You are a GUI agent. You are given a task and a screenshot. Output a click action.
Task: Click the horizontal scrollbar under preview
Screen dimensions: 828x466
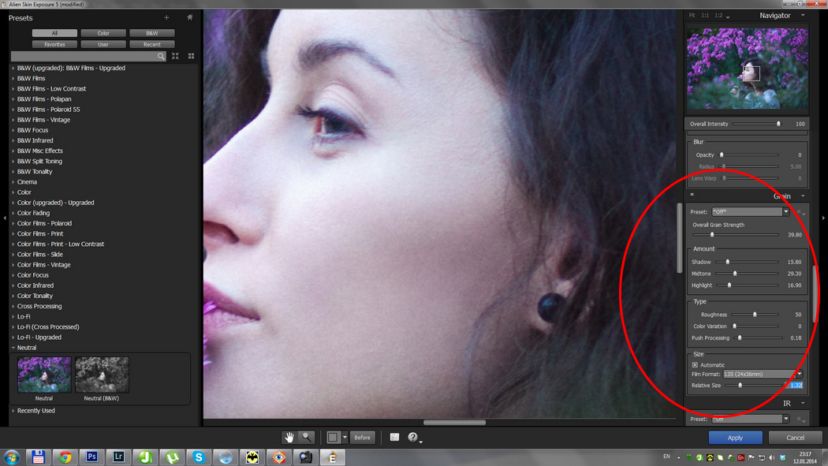pos(454,422)
